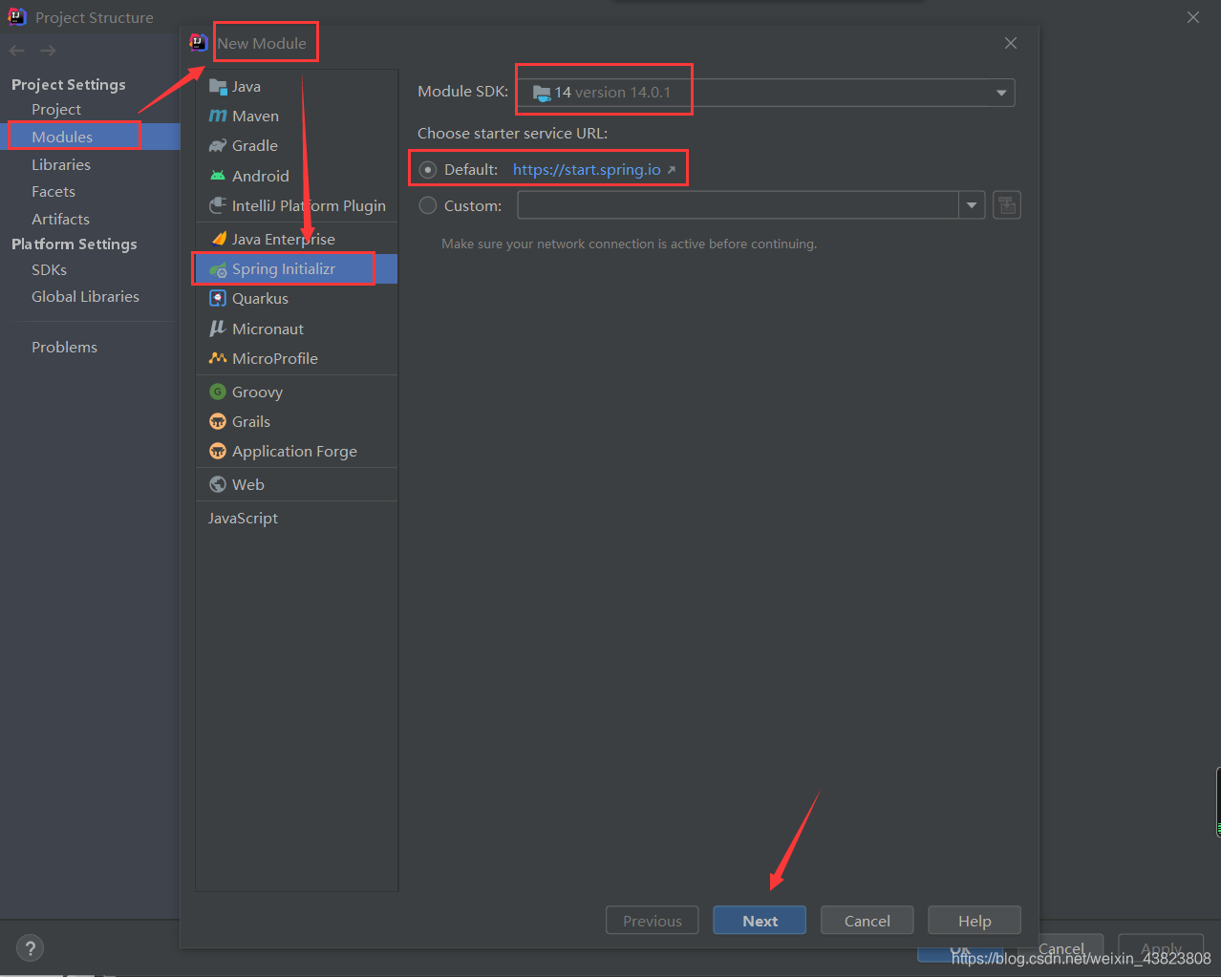Screen dimensions: 1221x977
Task: Click the external link arrow after start.spring.io
Action: tap(672, 170)
